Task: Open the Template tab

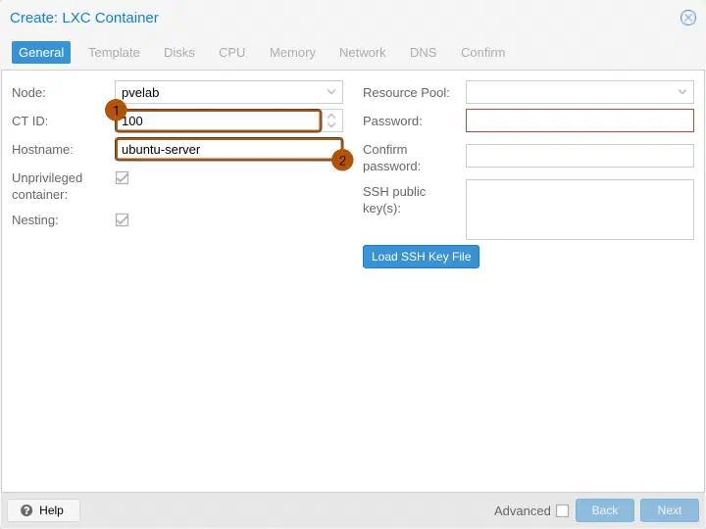Action: point(114,52)
